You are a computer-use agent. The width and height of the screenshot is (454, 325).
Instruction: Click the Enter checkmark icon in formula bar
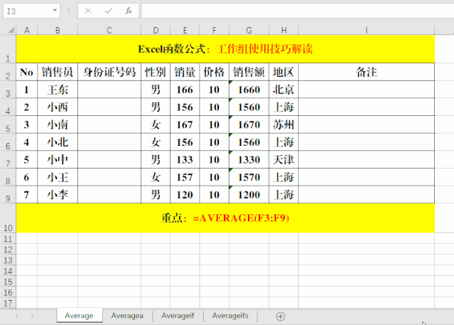[x=108, y=11]
